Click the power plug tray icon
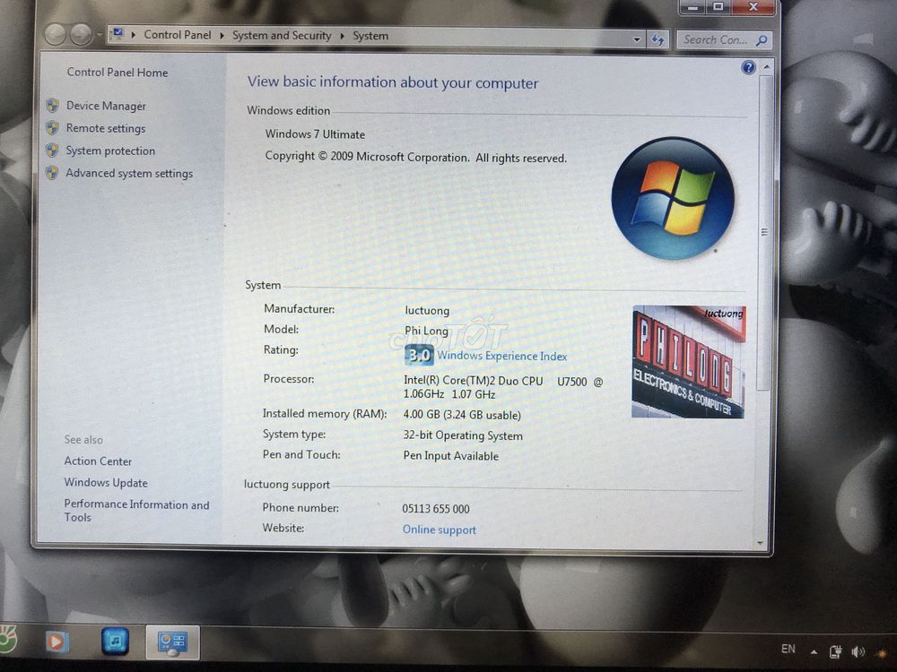Image resolution: width=897 pixels, height=672 pixels. coord(835,650)
